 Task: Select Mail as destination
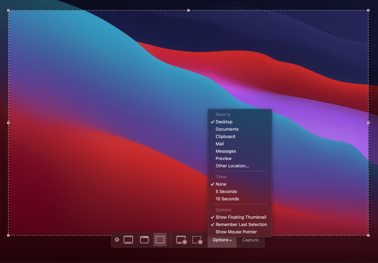click(240, 144)
